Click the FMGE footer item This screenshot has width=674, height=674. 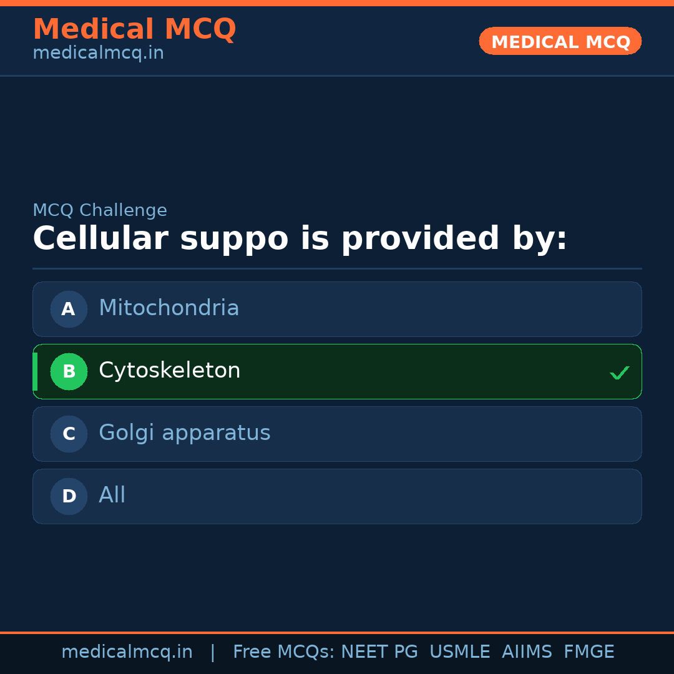pos(589,652)
